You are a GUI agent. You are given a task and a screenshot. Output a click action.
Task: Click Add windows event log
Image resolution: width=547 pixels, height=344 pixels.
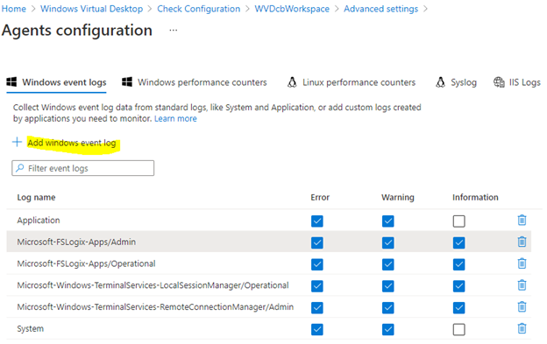click(72, 143)
